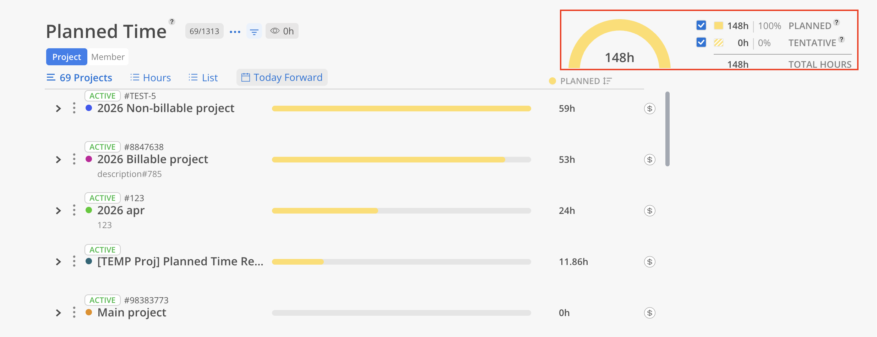Image resolution: width=877 pixels, height=337 pixels.
Task: Uncheck the TENTATIVE hours checkbox
Action: pos(701,43)
